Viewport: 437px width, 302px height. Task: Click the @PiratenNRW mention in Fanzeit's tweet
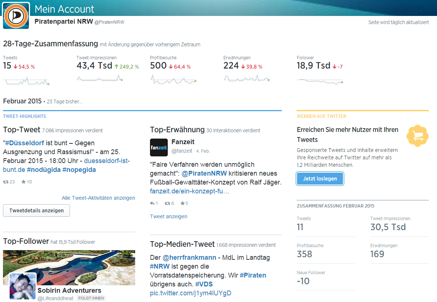(x=204, y=173)
